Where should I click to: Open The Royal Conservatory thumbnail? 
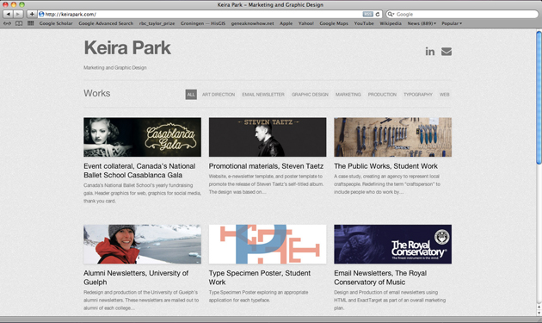[392, 244]
